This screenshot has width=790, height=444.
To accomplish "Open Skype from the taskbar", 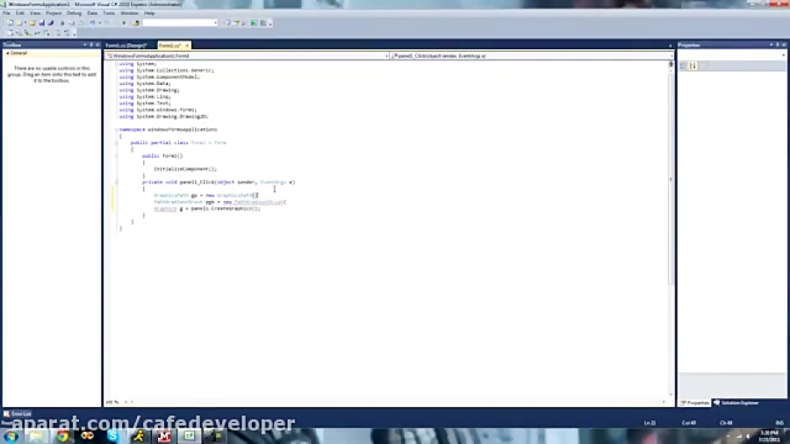I will point(113,436).
